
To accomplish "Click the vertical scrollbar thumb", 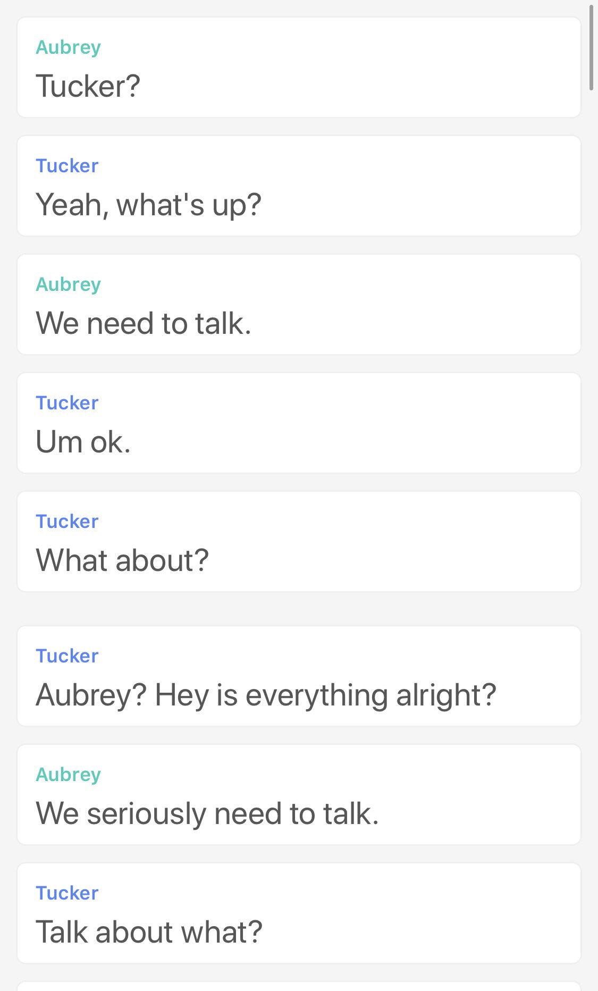I will click(x=591, y=47).
